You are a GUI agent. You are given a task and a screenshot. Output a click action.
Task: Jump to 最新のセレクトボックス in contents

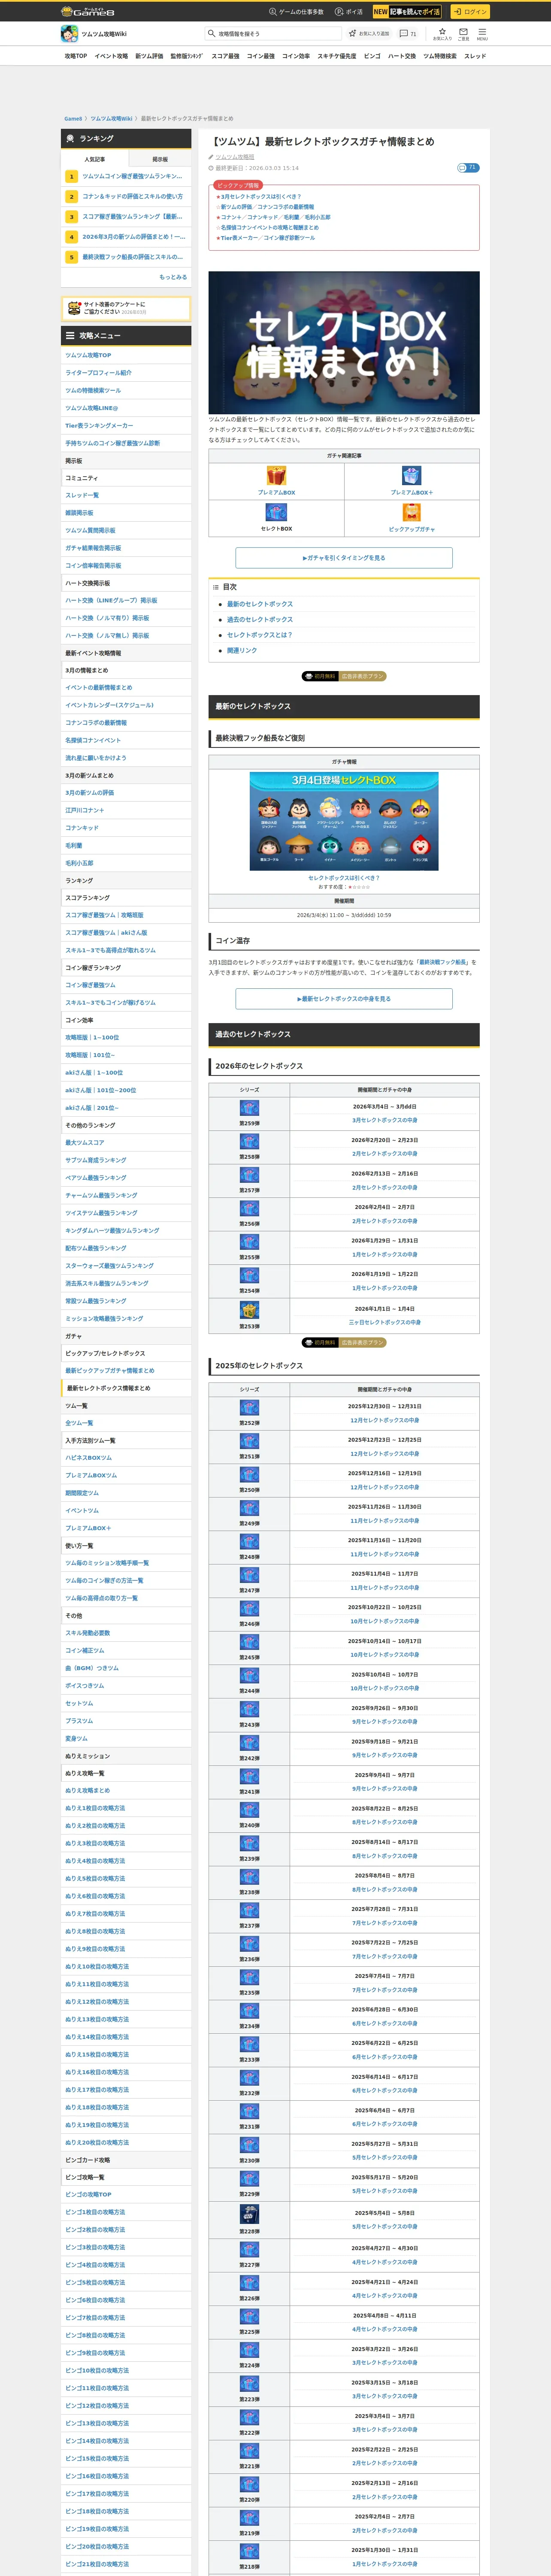coord(260,604)
